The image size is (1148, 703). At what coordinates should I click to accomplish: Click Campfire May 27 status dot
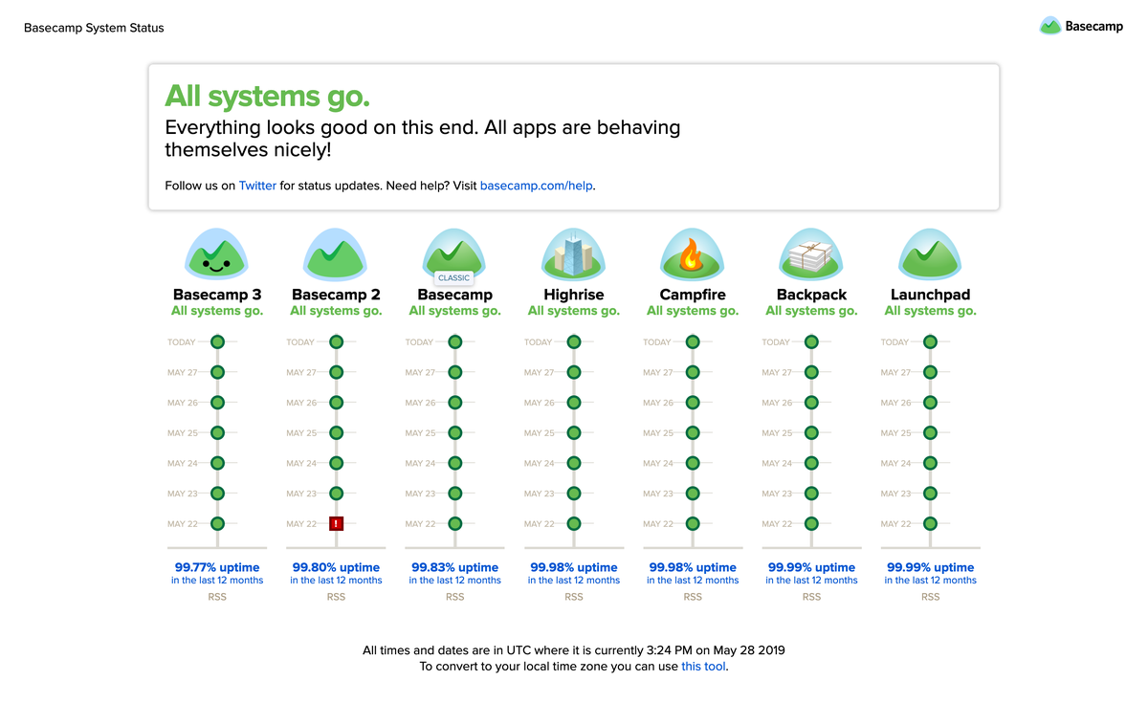click(x=693, y=372)
